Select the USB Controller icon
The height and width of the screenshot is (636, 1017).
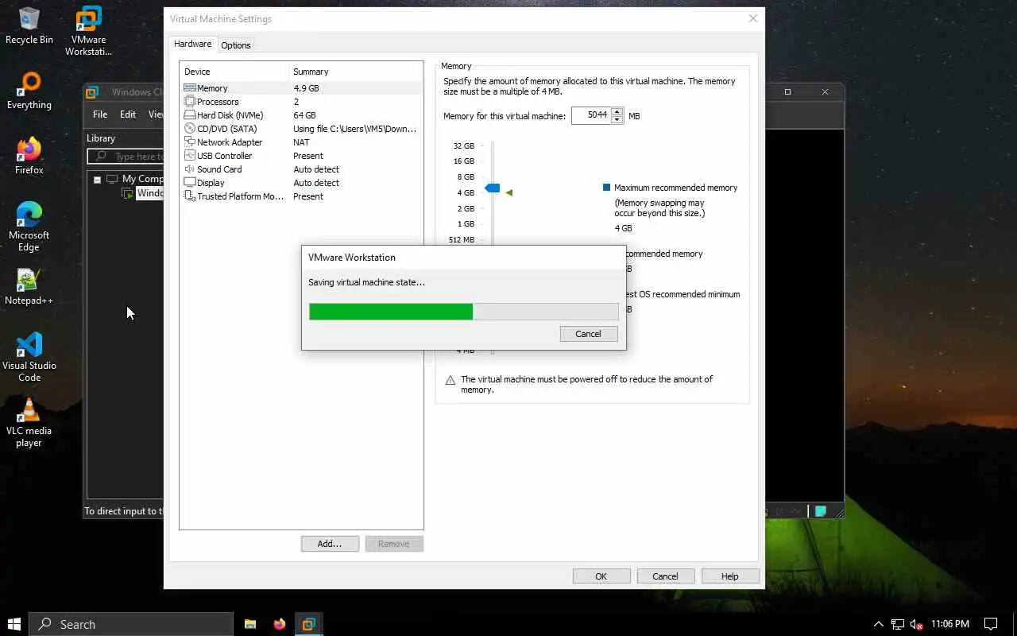(190, 156)
